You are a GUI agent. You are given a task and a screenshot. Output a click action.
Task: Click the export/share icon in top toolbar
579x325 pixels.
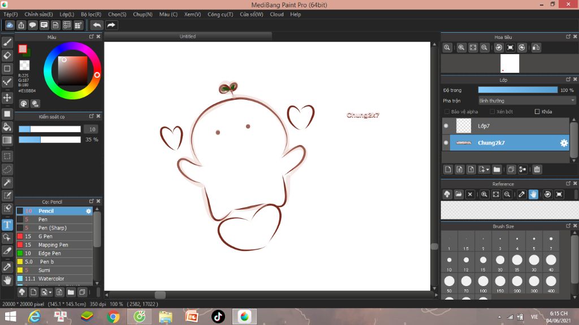(21, 25)
